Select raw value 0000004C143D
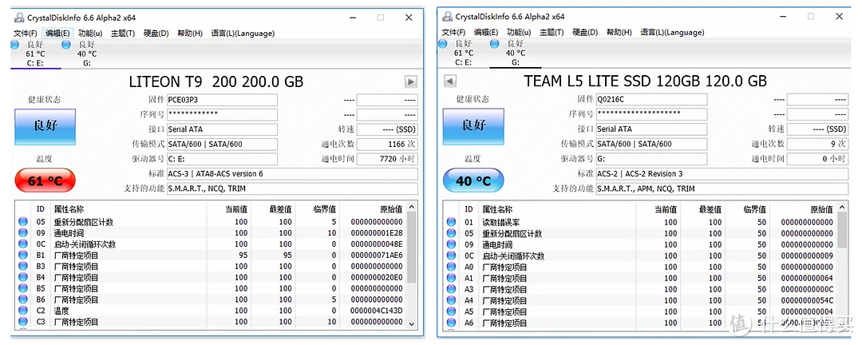862x345 pixels. (377, 311)
